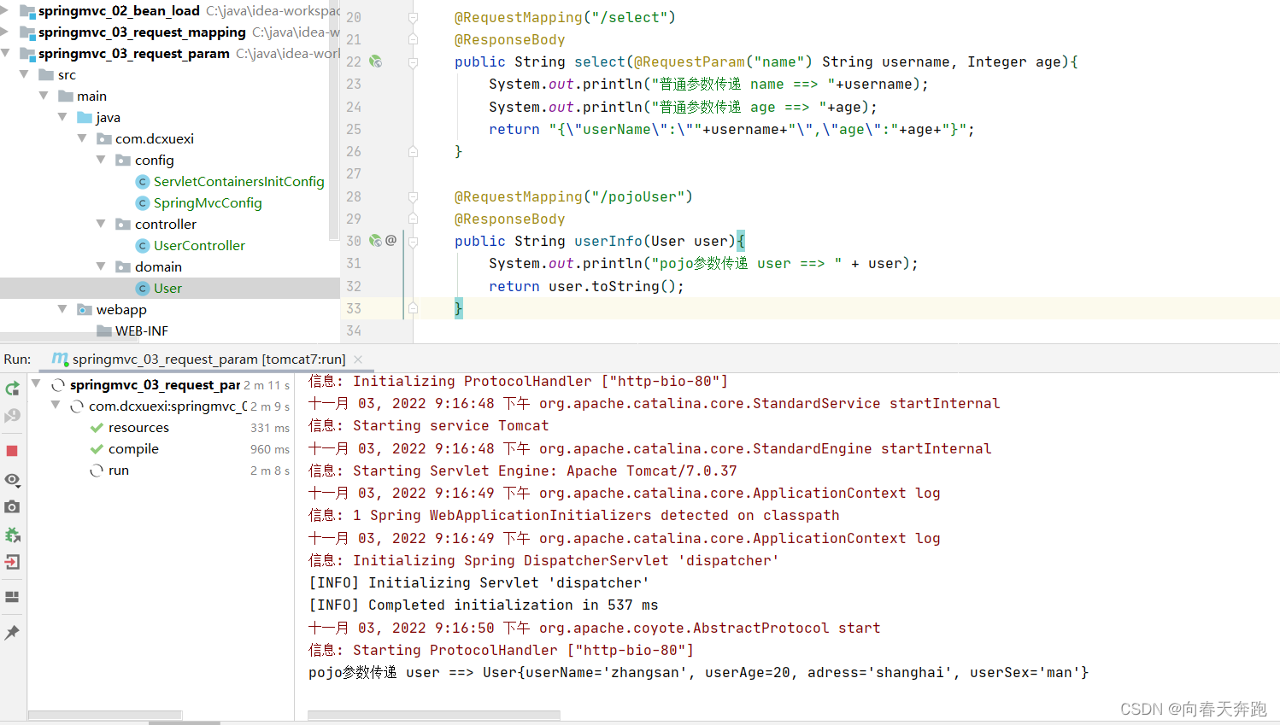
Task: Collapse the controller package arrow
Action: click(x=101, y=224)
